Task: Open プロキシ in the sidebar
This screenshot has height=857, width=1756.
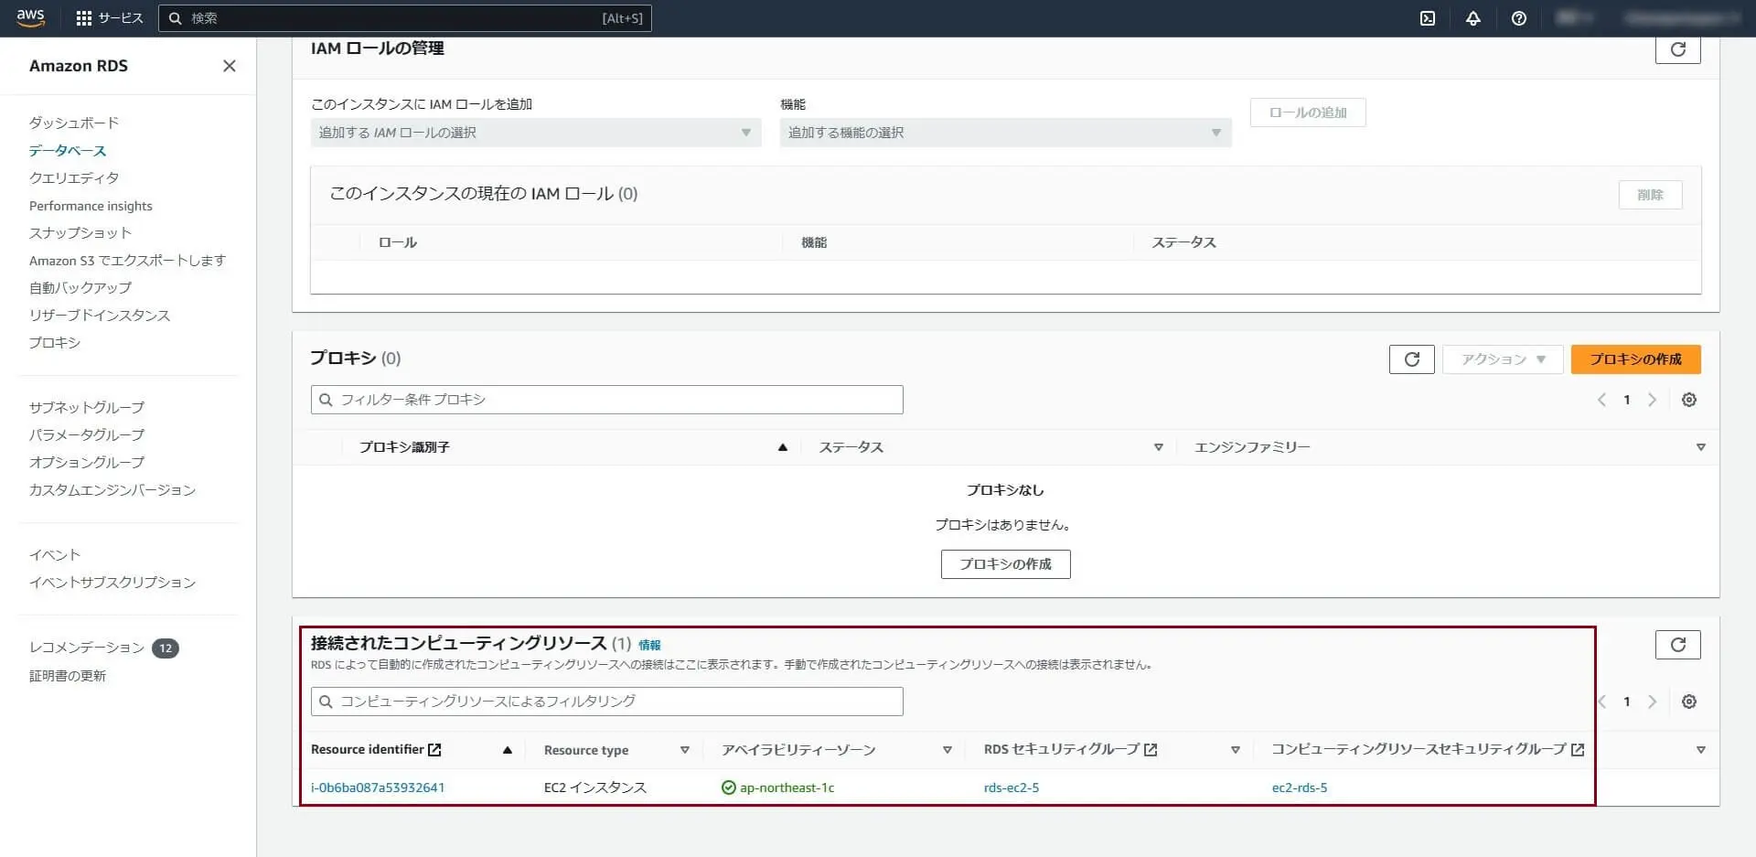Action: point(55,342)
